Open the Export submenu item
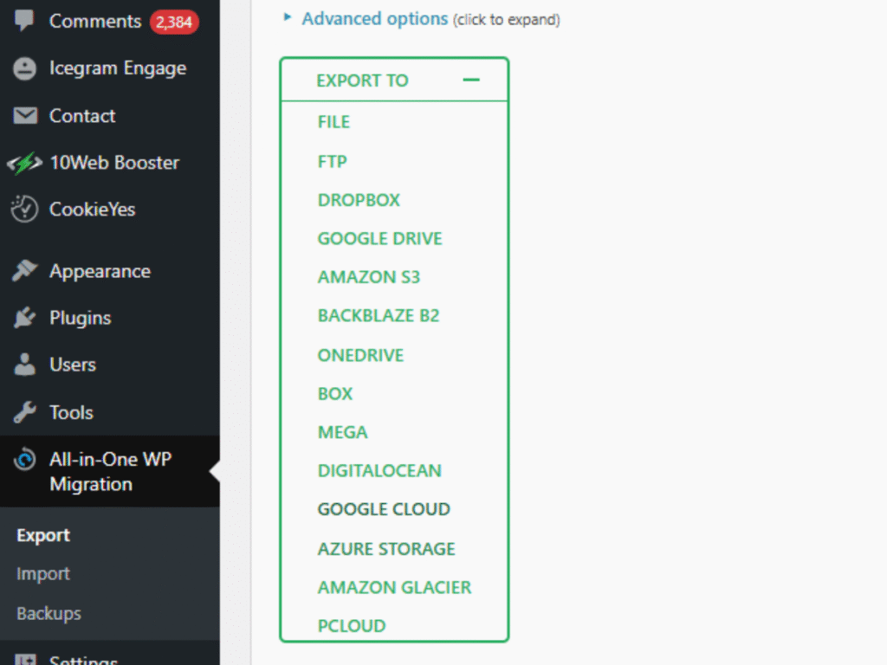Image resolution: width=887 pixels, height=665 pixels. [x=43, y=535]
